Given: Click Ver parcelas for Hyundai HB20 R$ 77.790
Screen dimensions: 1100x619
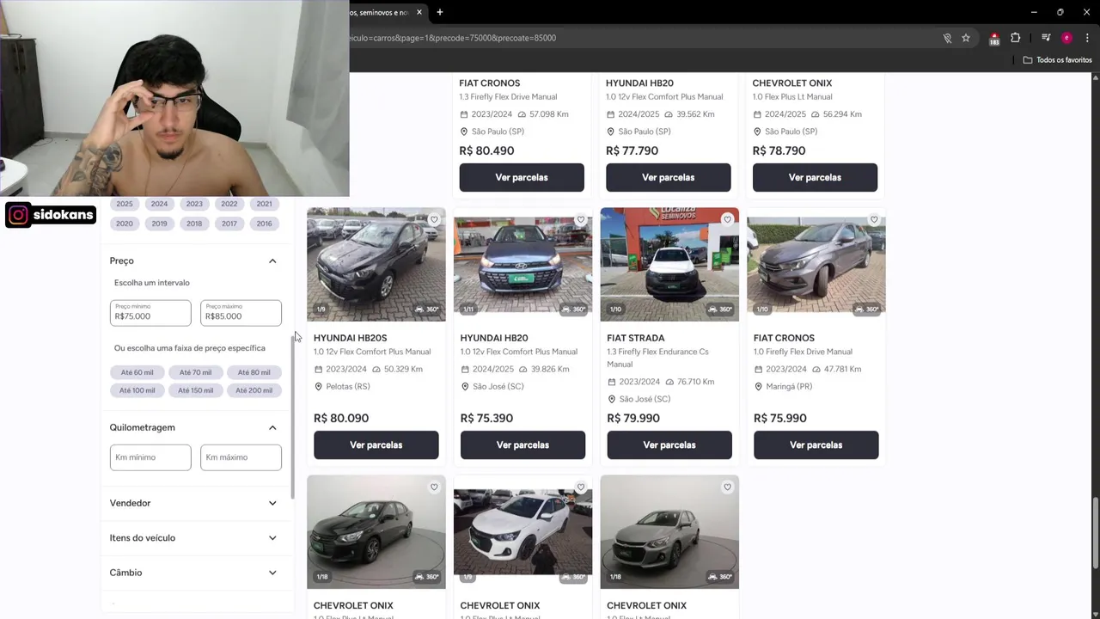Looking at the screenshot, I should [x=669, y=177].
